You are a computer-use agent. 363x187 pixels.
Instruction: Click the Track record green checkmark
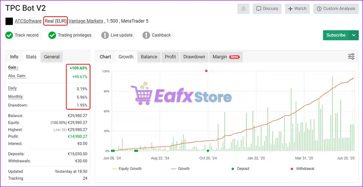coord(9,35)
